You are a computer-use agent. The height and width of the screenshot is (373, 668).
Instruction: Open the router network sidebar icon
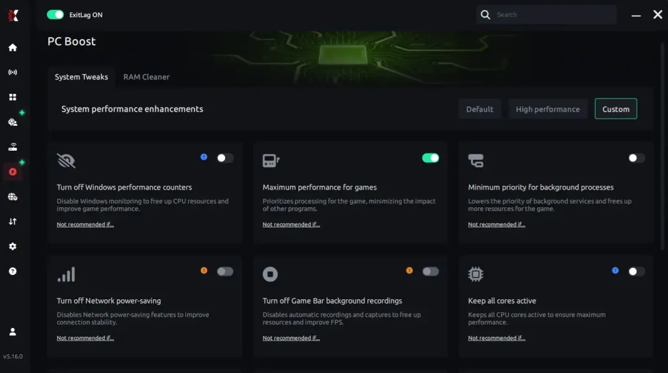point(13,147)
